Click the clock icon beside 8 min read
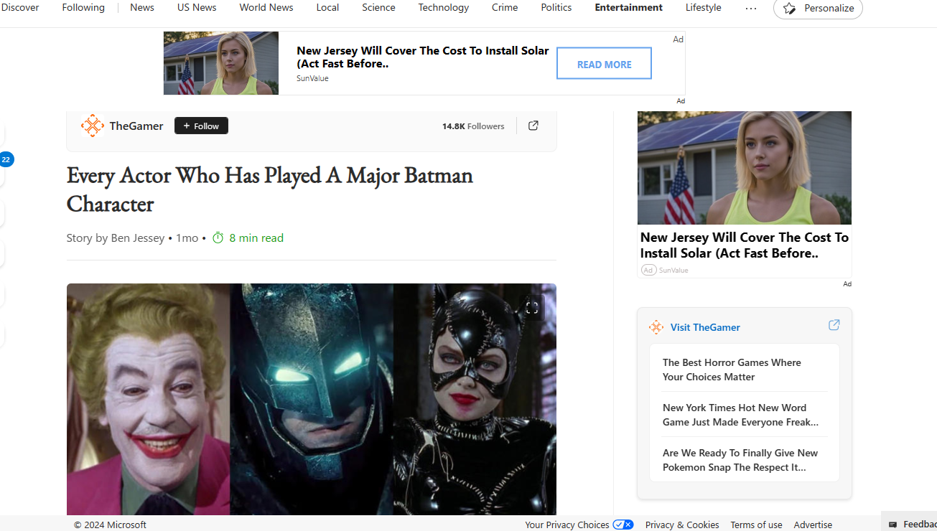 click(x=218, y=238)
